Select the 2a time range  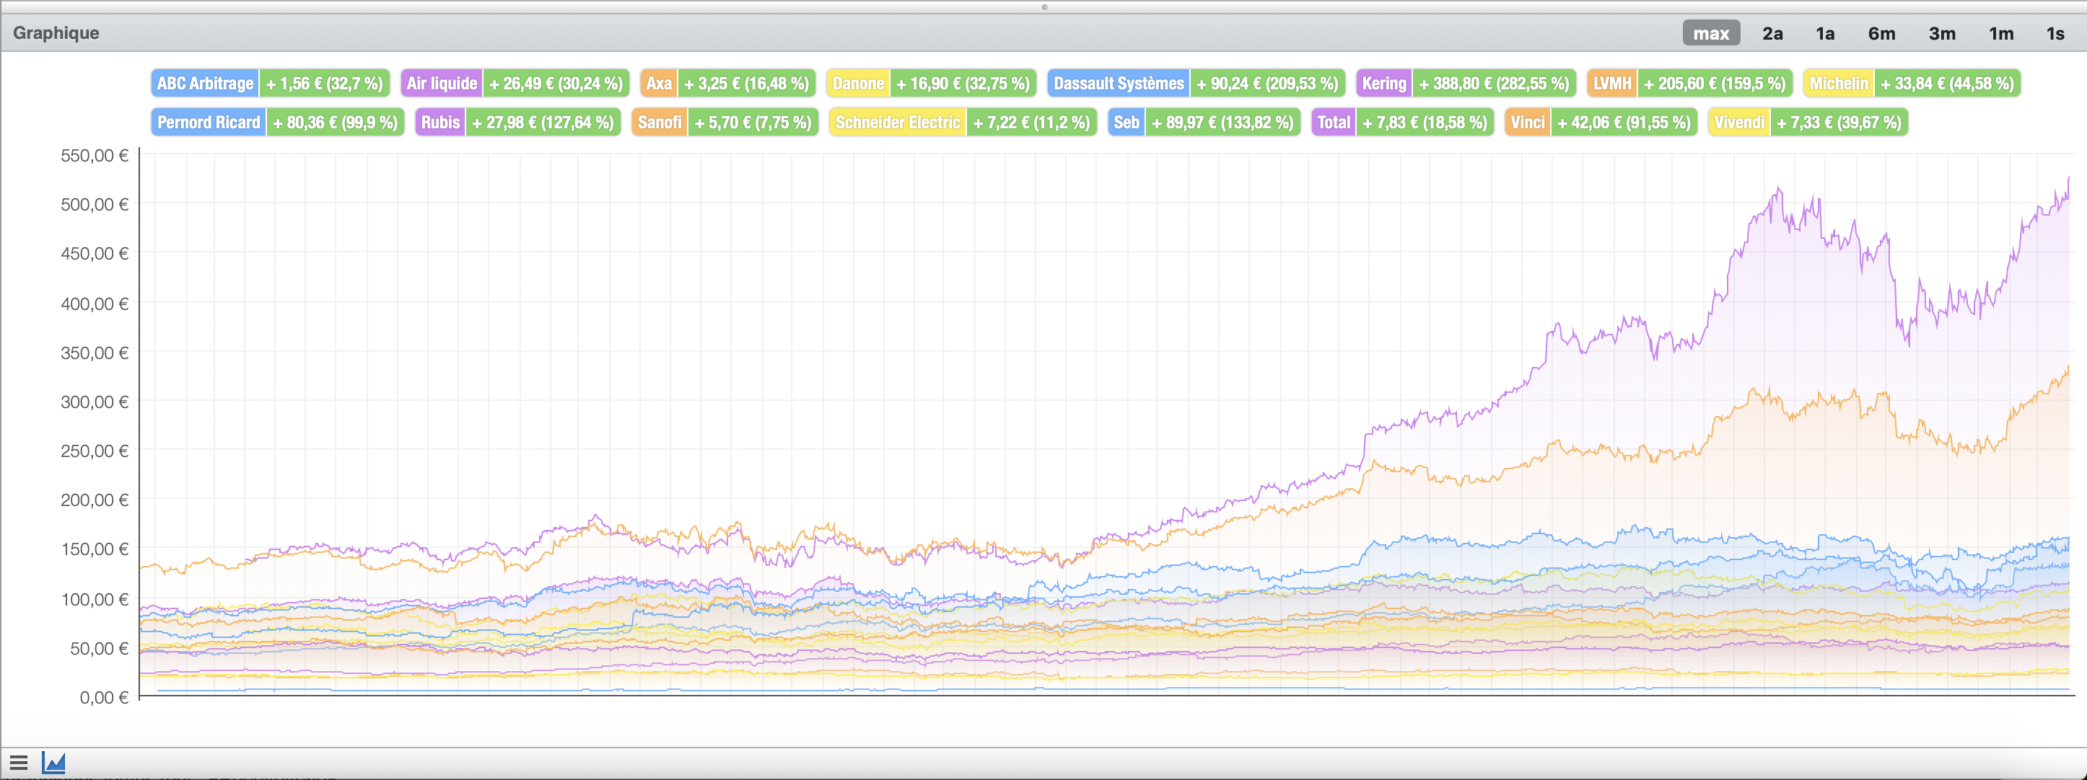1772,33
